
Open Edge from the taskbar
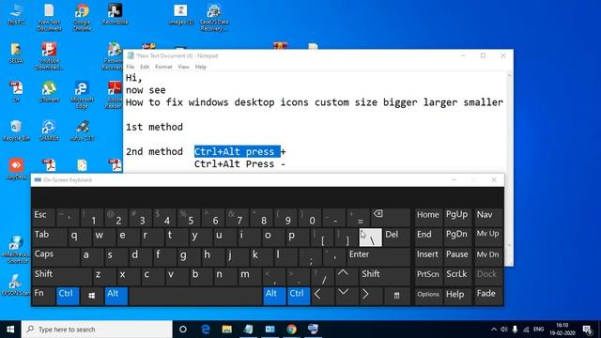206,330
